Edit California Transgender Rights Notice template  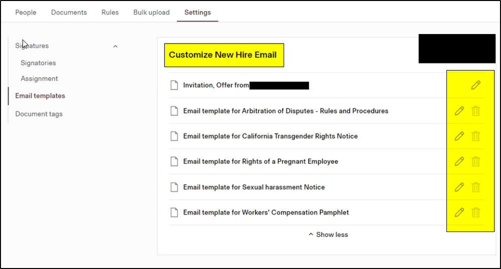click(459, 136)
